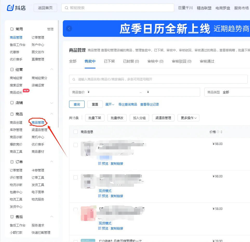Click the search magnifier icon in 智能搜索
This screenshot has width=250, height=242.
tap(66, 8)
